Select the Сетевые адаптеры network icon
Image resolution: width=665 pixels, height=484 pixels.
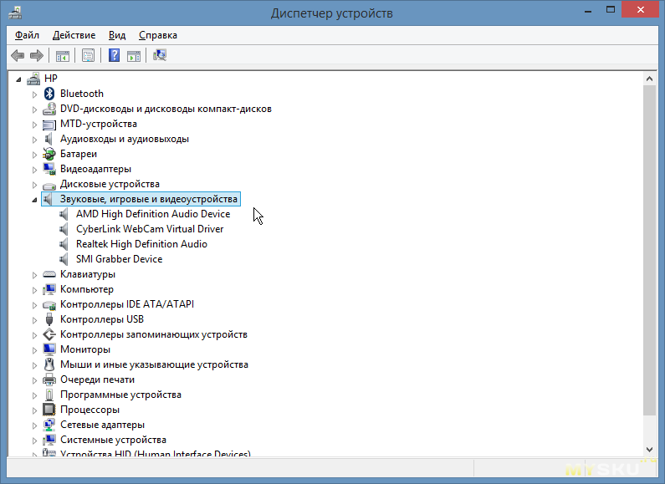(x=49, y=425)
